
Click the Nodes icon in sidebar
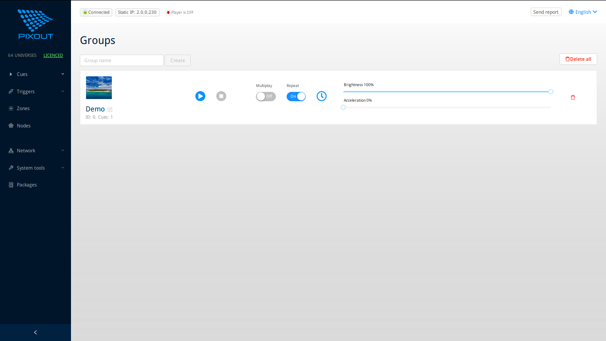(x=11, y=126)
